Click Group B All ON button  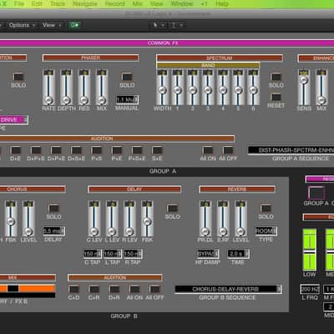[134, 290]
